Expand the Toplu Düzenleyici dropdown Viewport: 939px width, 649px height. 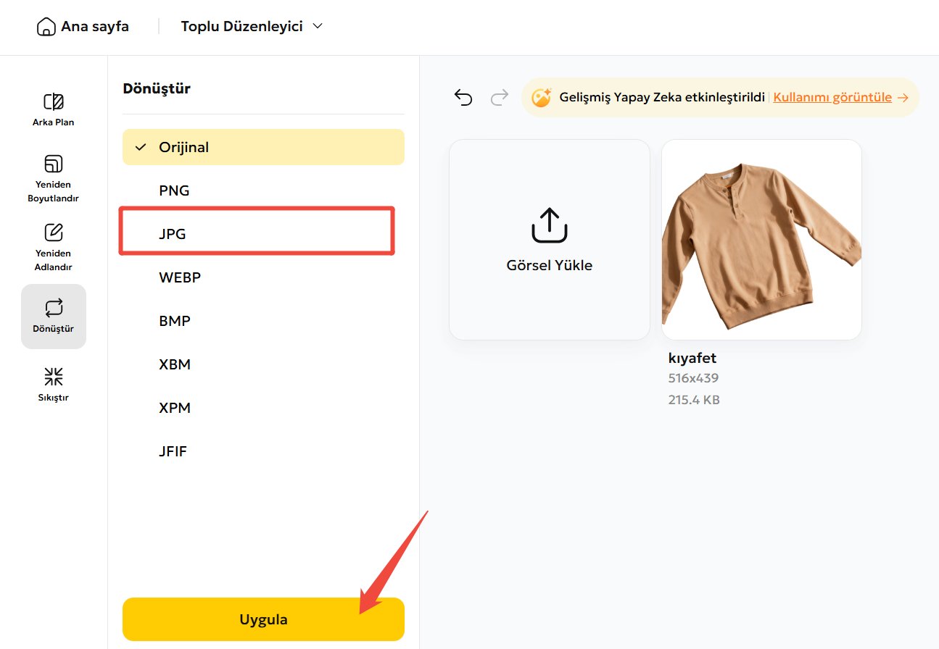(252, 27)
